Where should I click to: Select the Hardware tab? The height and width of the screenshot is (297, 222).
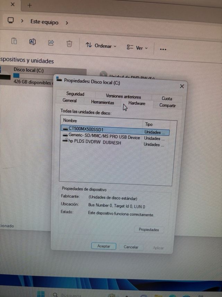(137, 103)
